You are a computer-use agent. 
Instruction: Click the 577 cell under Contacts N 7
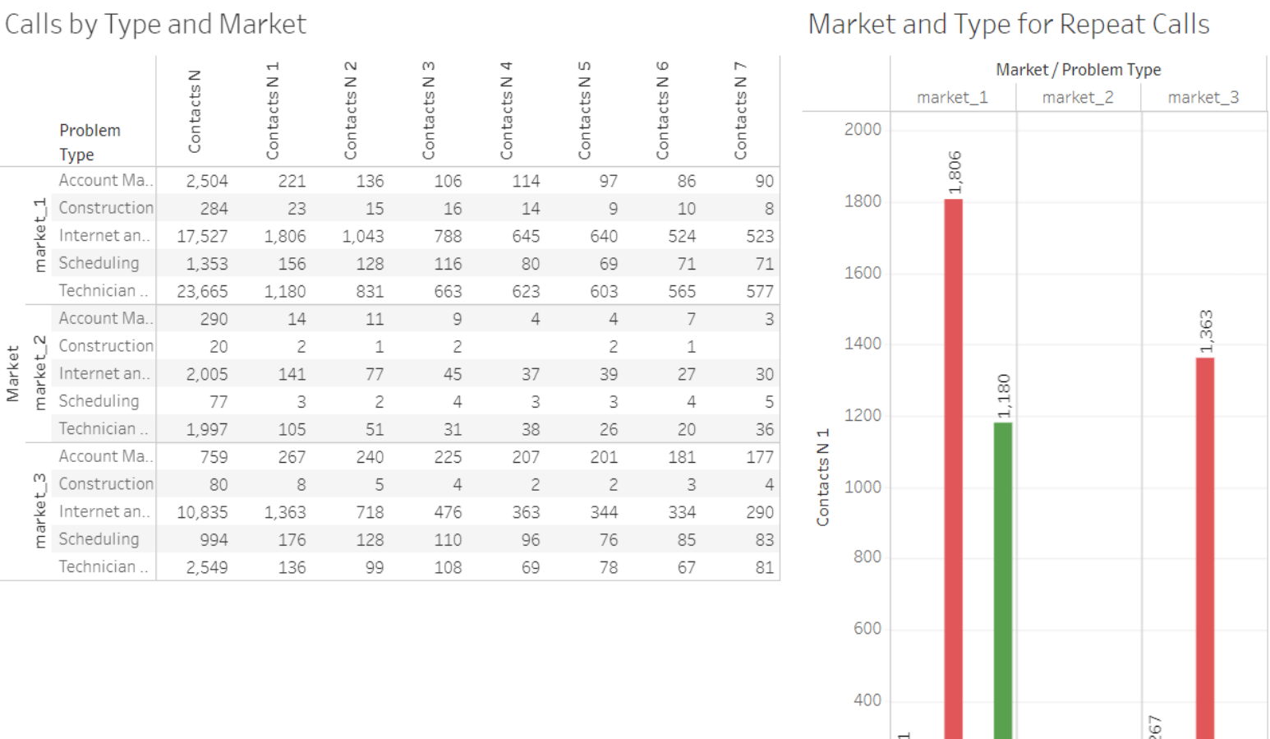(760, 291)
